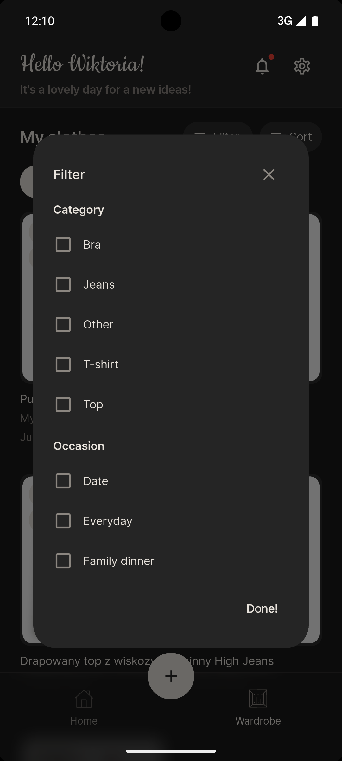Tap the Done! button to apply filters
Image resolution: width=342 pixels, height=761 pixels.
pos(262,608)
